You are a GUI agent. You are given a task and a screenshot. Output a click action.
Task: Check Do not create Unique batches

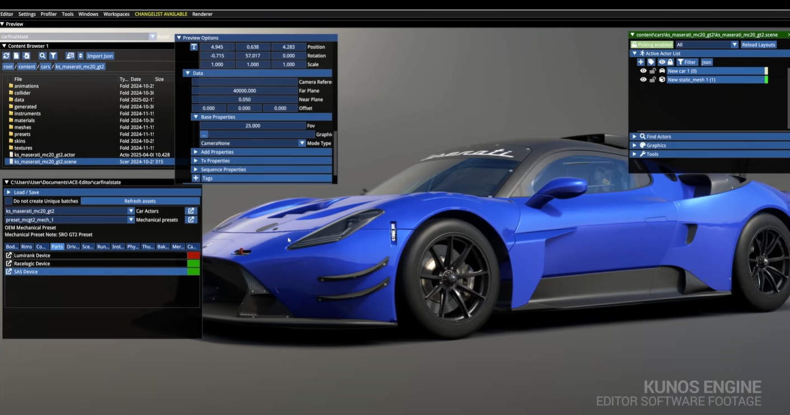[8, 201]
